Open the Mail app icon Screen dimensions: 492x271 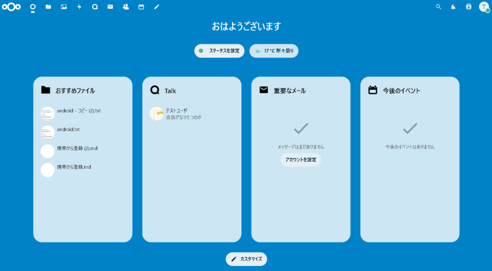click(110, 7)
